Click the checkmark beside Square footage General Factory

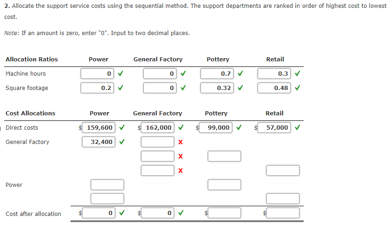click(183, 88)
